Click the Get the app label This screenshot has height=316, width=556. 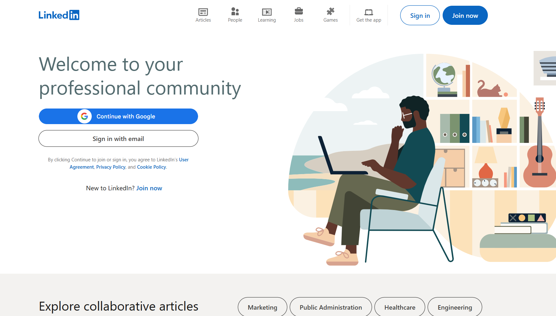coord(369,20)
